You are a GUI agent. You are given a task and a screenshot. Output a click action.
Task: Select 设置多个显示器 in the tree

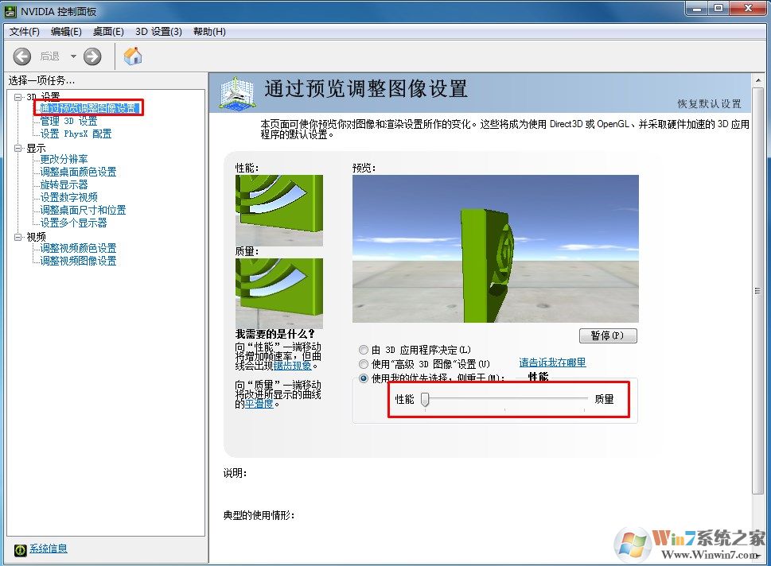coord(73,223)
